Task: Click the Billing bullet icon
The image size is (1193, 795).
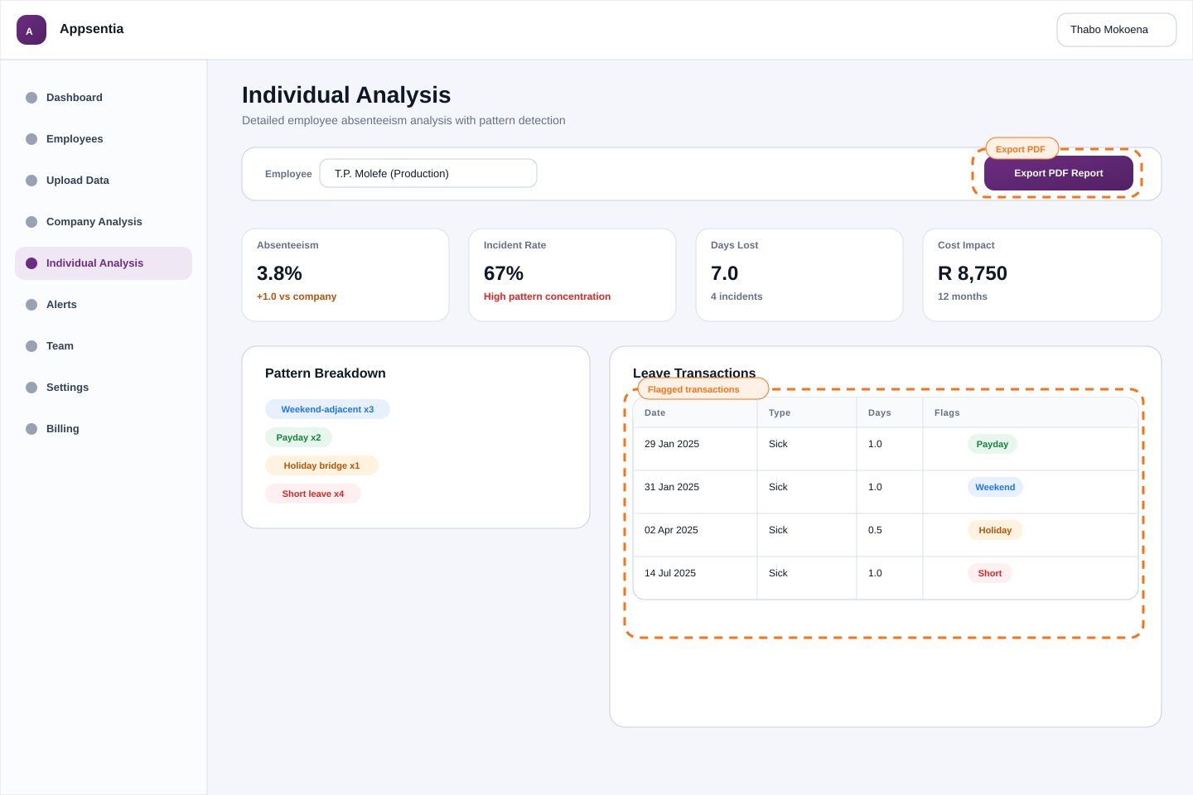Action: (x=31, y=429)
